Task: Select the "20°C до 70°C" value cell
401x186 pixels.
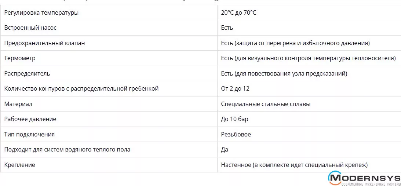Action: [x=238, y=12]
